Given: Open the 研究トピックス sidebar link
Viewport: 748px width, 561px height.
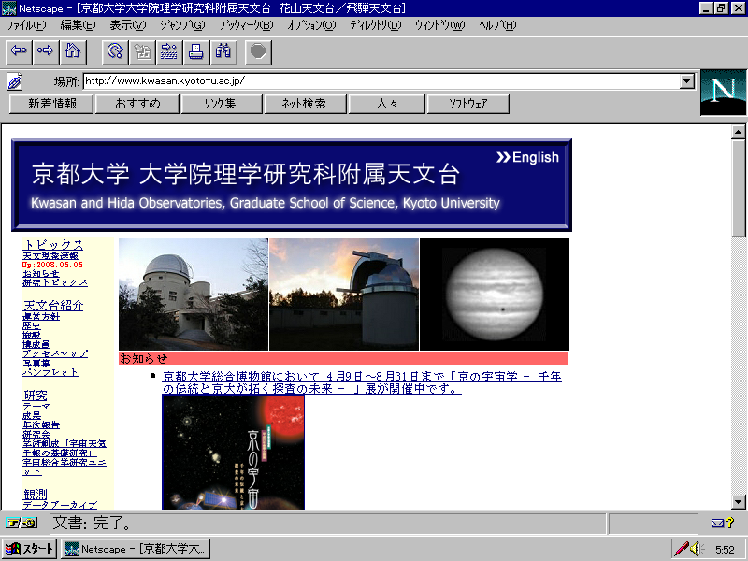Looking at the screenshot, I should [55, 282].
